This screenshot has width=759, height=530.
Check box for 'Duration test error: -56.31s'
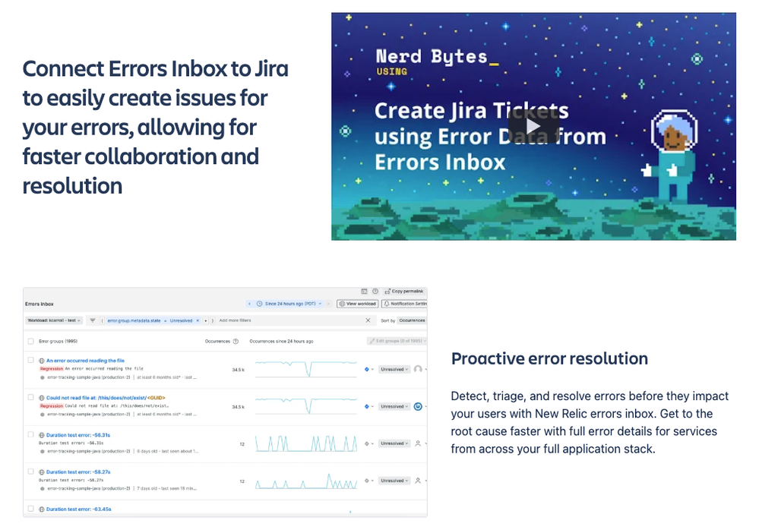[31, 434]
